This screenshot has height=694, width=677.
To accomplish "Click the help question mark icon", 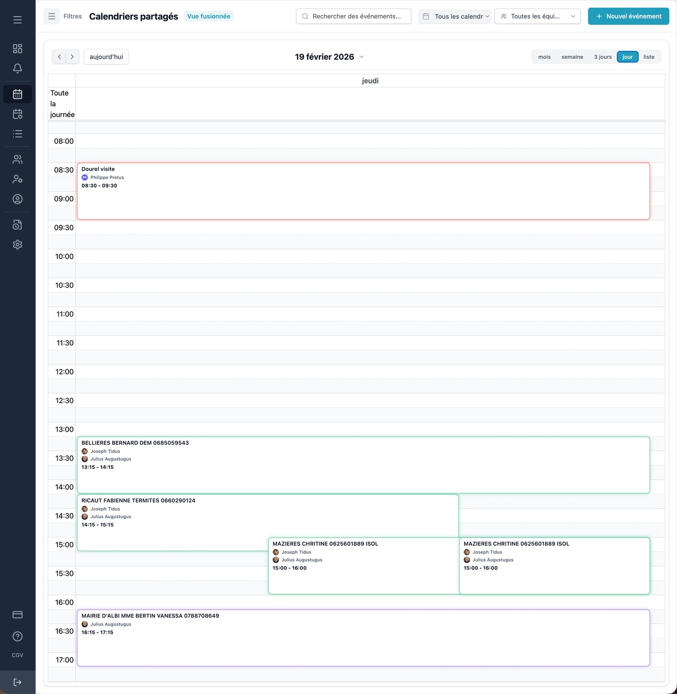I will click(x=17, y=636).
